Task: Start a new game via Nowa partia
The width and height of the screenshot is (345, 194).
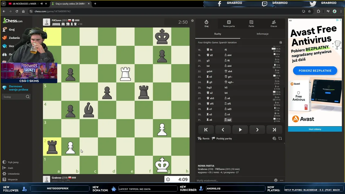Action: tap(229, 24)
